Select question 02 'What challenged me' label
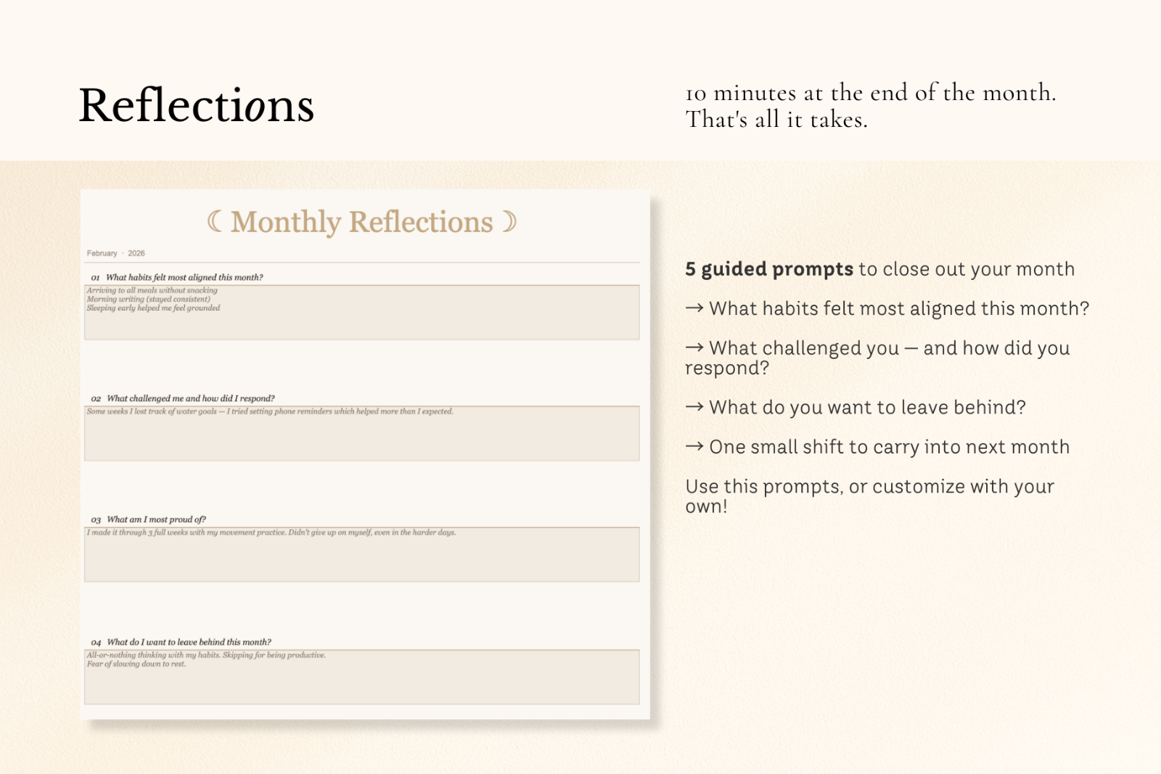1161x774 pixels. (x=190, y=398)
